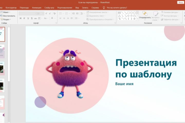Toggle bold Ж formatting
Viewport: 185px width, 123px height.
[21, 18]
